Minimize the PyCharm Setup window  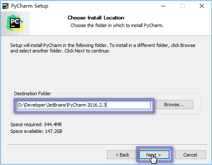(x=163, y=6)
